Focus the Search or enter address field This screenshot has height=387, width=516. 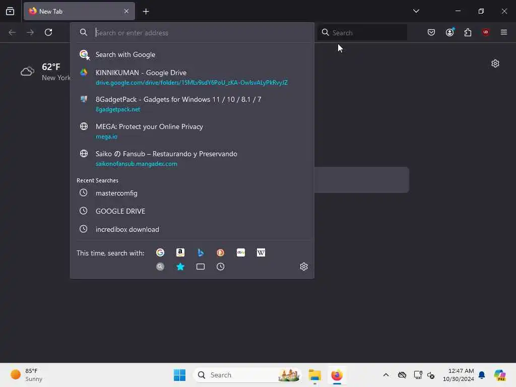coord(192,33)
